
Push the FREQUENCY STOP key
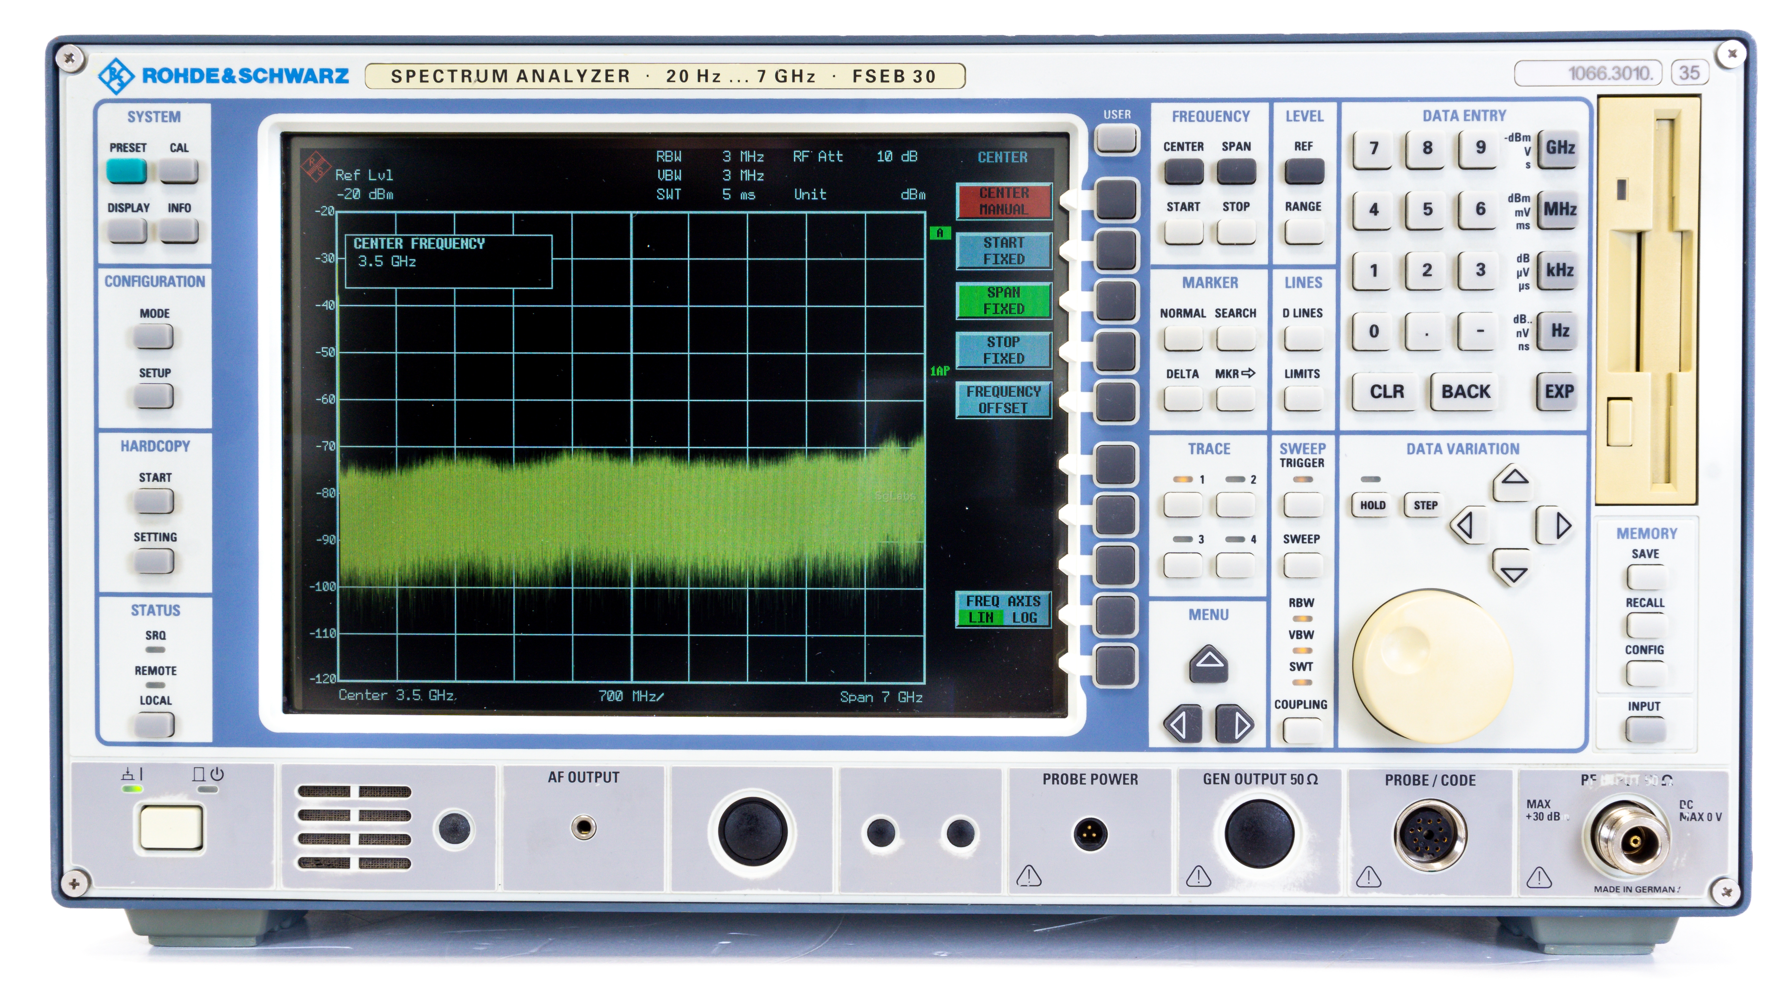1236,232
